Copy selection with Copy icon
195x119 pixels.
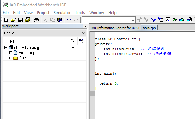52,20
